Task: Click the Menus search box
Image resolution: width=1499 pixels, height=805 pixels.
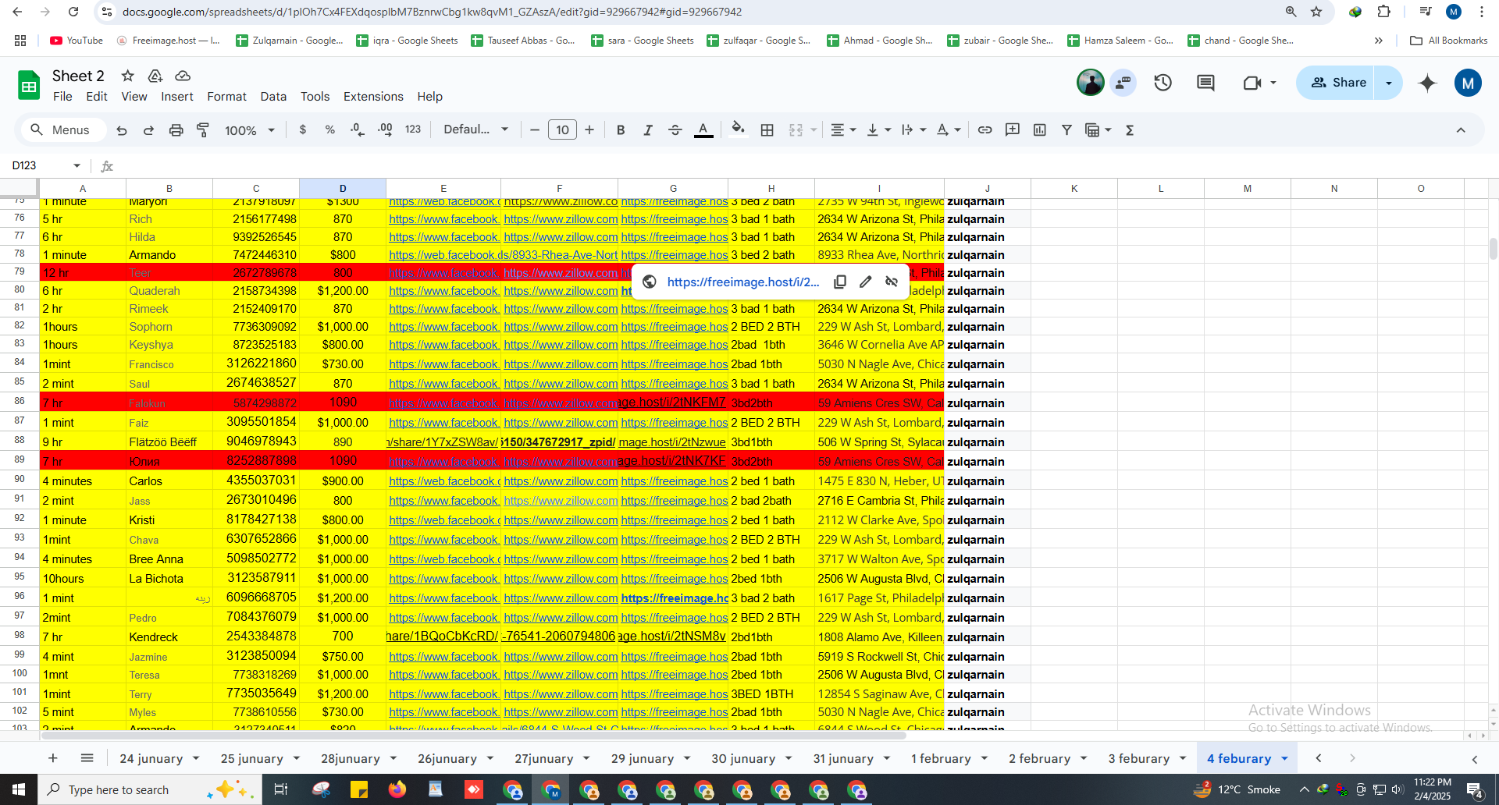Action: pos(63,130)
